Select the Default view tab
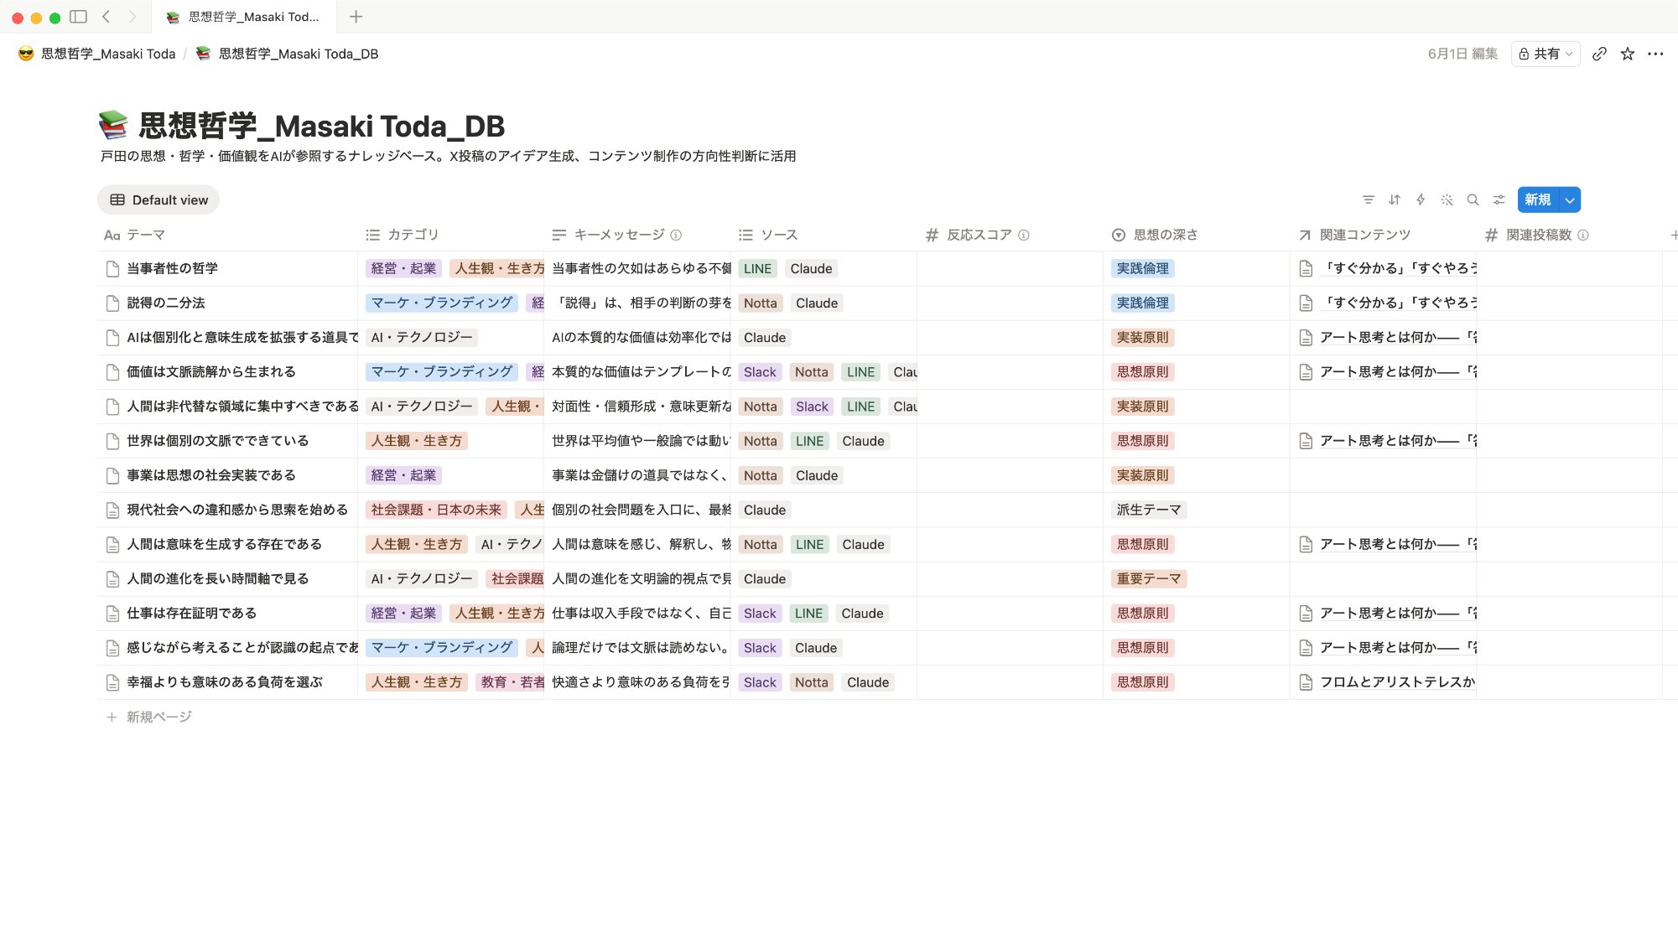 (158, 199)
